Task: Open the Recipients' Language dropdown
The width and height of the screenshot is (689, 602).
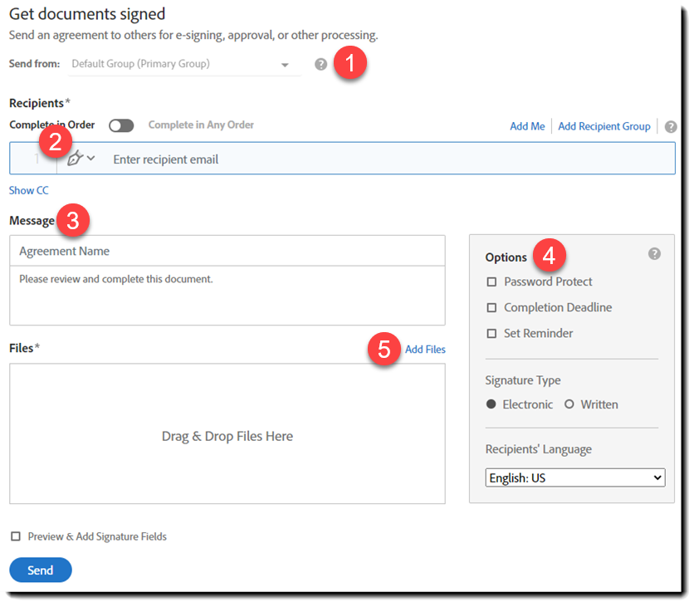Action: coord(574,477)
